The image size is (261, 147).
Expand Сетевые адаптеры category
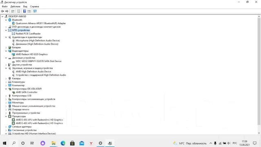[x=6, y=127]
